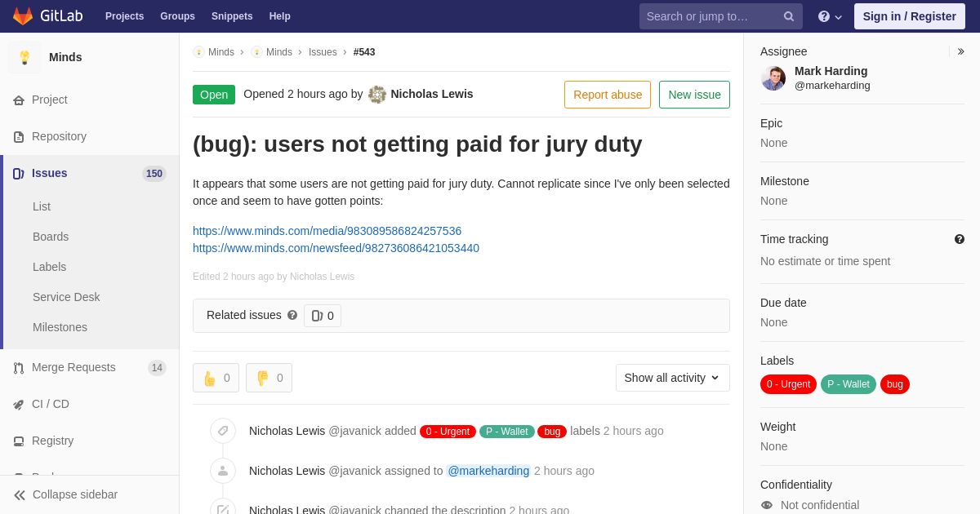980x514 pixels.
Task: Open the Groups menu in top bar
Action: coord(177,16)
